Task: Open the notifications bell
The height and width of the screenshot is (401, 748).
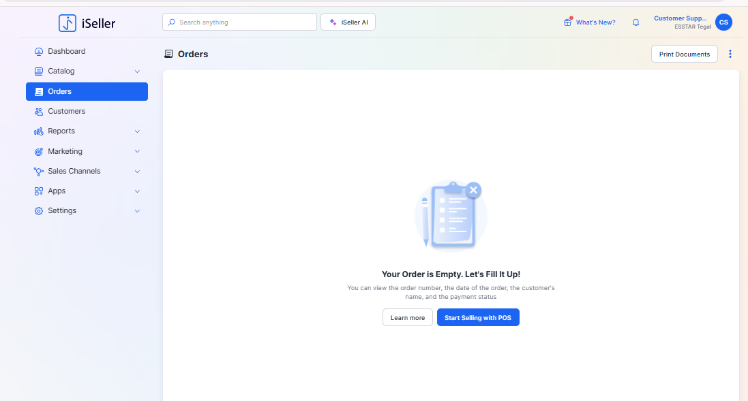Action: point(636,22)
